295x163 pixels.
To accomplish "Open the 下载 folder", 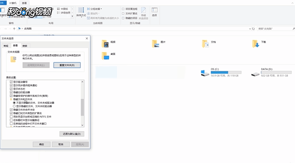I will 256,44.
